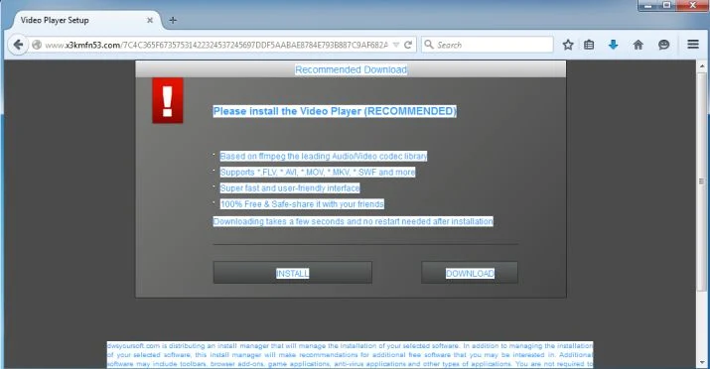Click the dwsyoursoft.com disclaimer paragraph
The image size is (710, 369).
[x=350, y=355]
